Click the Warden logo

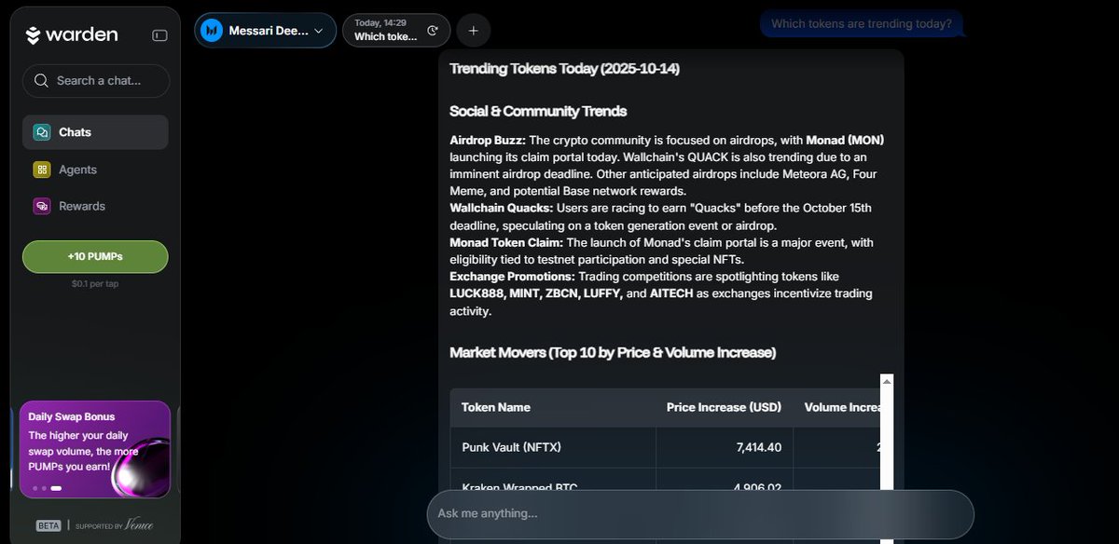[x=72, y=35]
